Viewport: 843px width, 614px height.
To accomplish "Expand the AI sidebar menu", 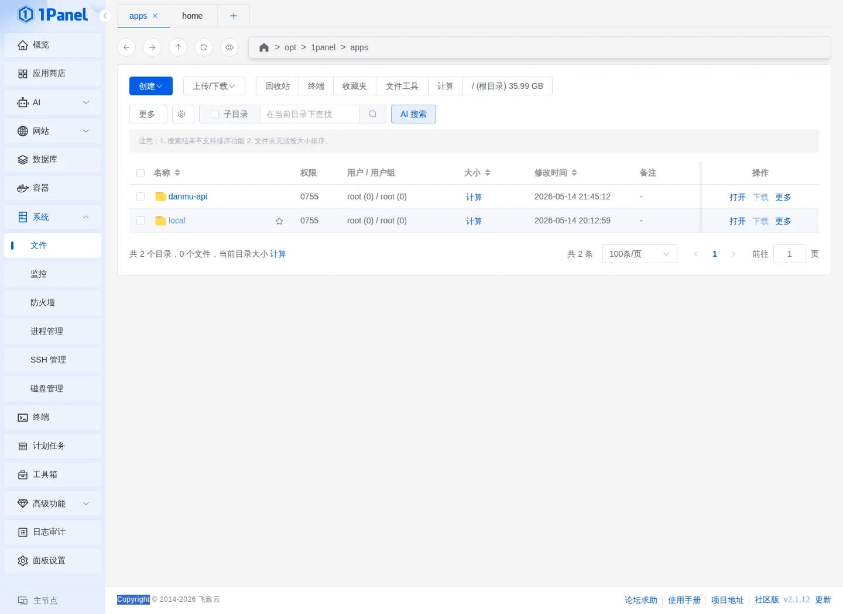I will click(x=53, y=102).
